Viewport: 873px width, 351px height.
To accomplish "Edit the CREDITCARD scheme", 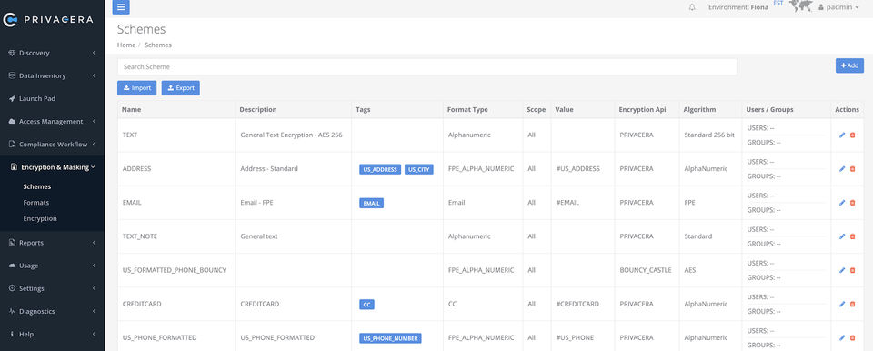I will pyautogui.click(x=842, y=305).
